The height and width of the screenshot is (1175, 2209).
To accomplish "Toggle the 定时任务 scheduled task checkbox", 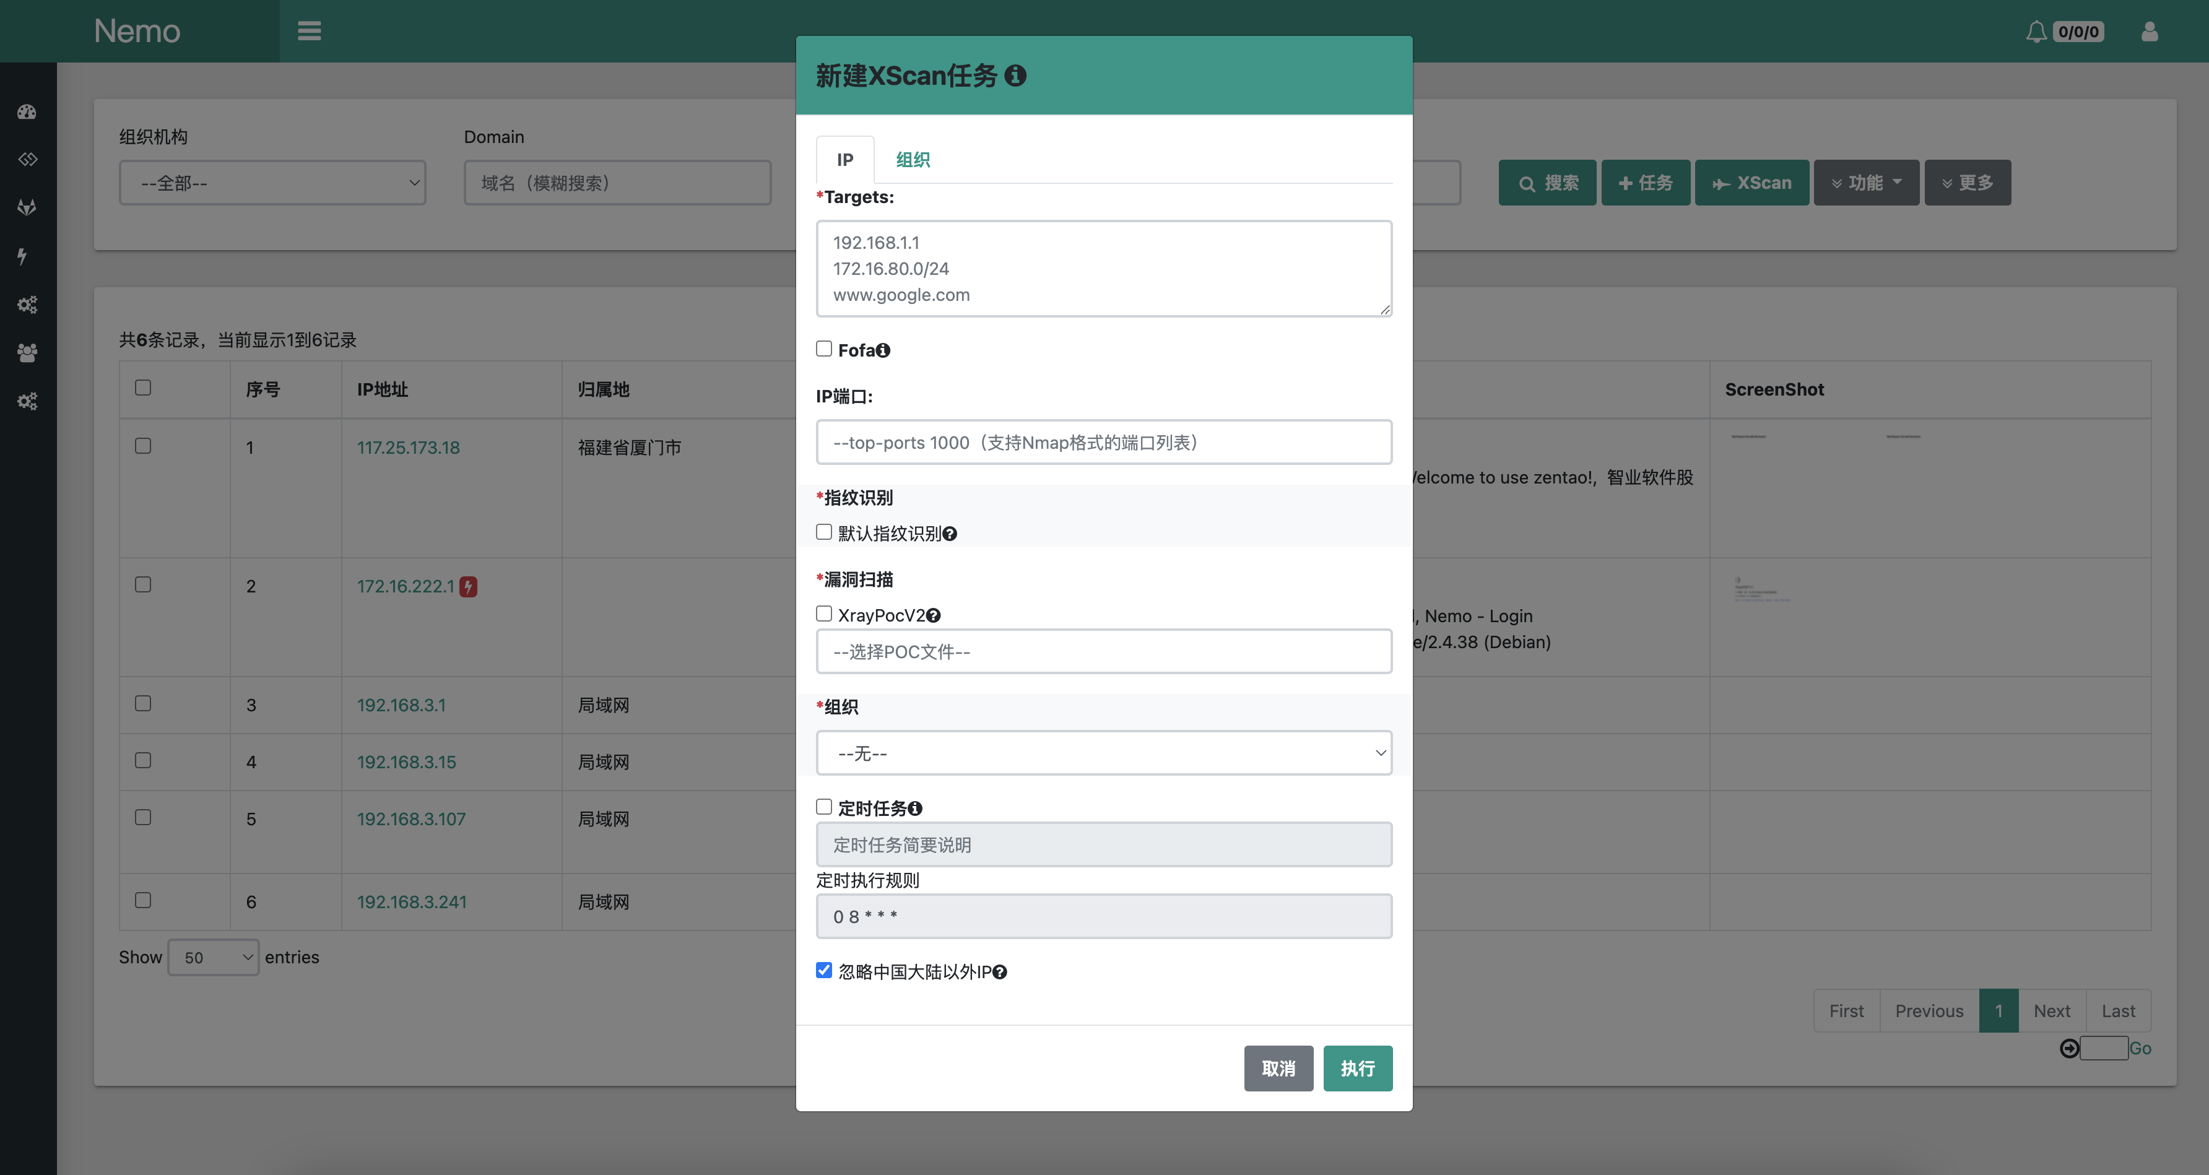I will (x=824, y=807).
